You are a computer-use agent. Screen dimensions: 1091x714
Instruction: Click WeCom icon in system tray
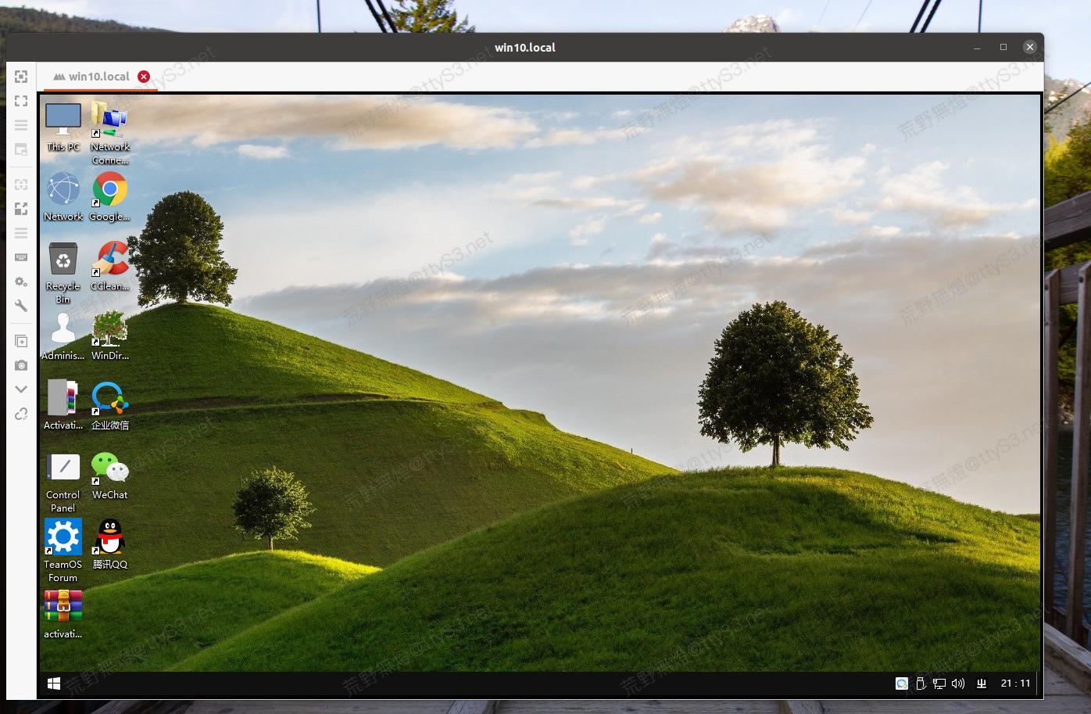click(x=901, y=684)
